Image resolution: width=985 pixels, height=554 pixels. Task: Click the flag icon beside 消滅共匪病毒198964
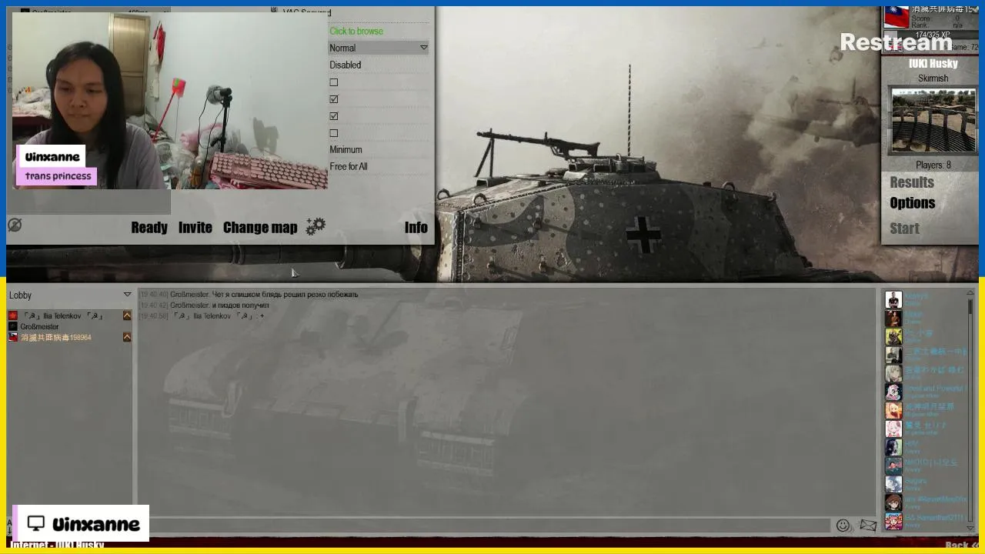click(x=13, y=337)
